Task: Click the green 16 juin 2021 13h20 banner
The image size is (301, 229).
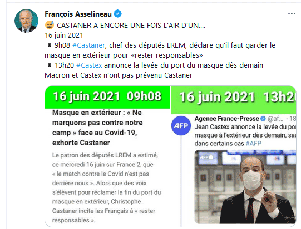Action: coord(233,99)
